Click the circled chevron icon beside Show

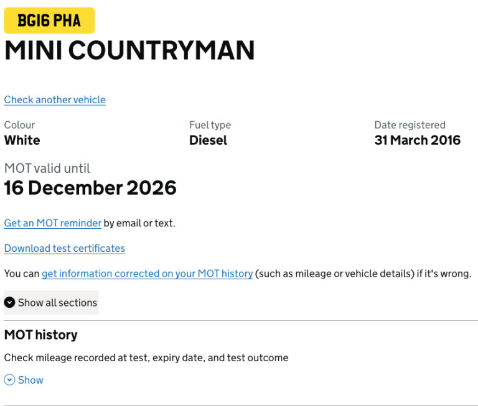[x=9, y=380]
